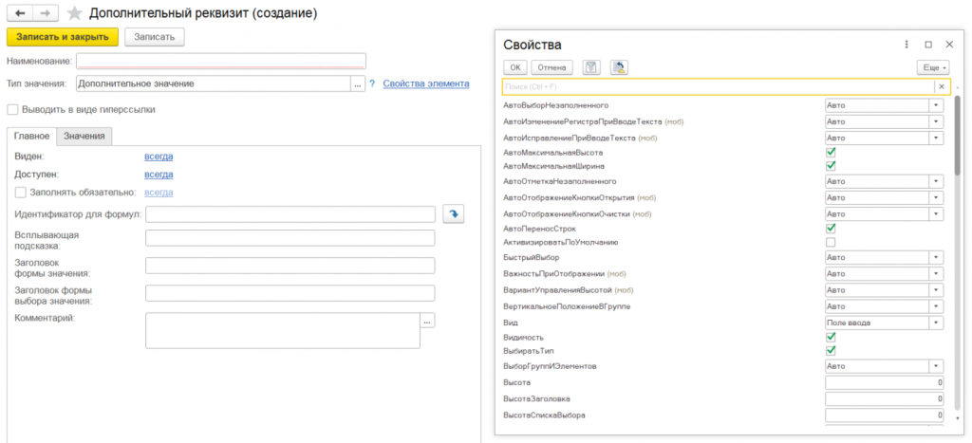Open the Свойства элемента link
This screenshot has height=443, width=972.
pyautogui.click(x=426, y=83)
